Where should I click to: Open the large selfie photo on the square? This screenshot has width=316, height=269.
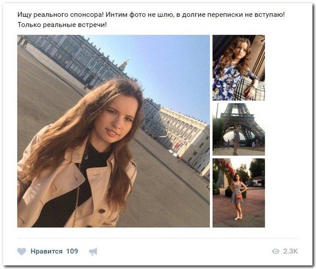(x=113, y=131)
